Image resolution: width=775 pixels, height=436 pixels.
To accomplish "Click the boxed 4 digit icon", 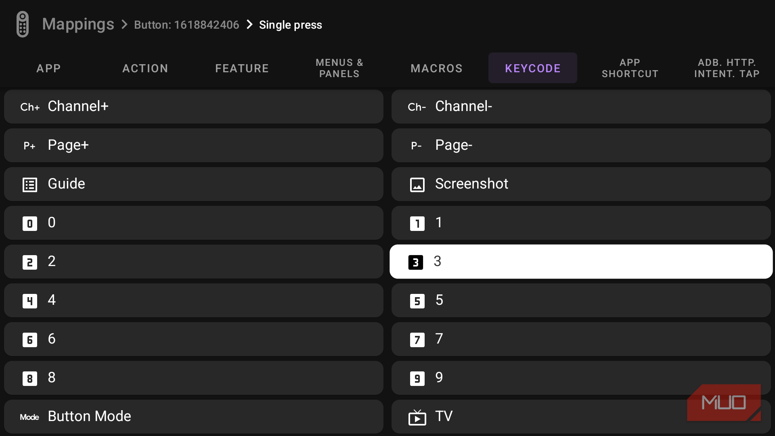I will (30, 301).
